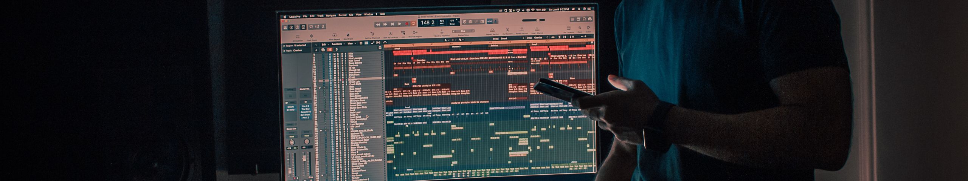Click the Add Track plus button

[x=316, y=50]
